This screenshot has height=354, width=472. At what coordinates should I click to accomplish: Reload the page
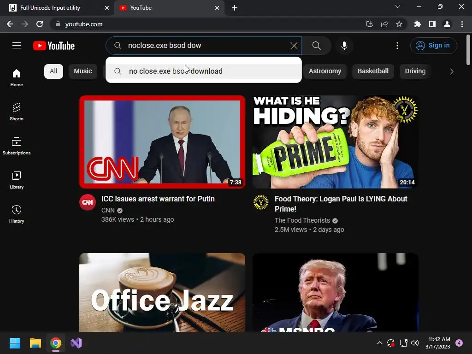pyautogui.click(x=40, y=24)
